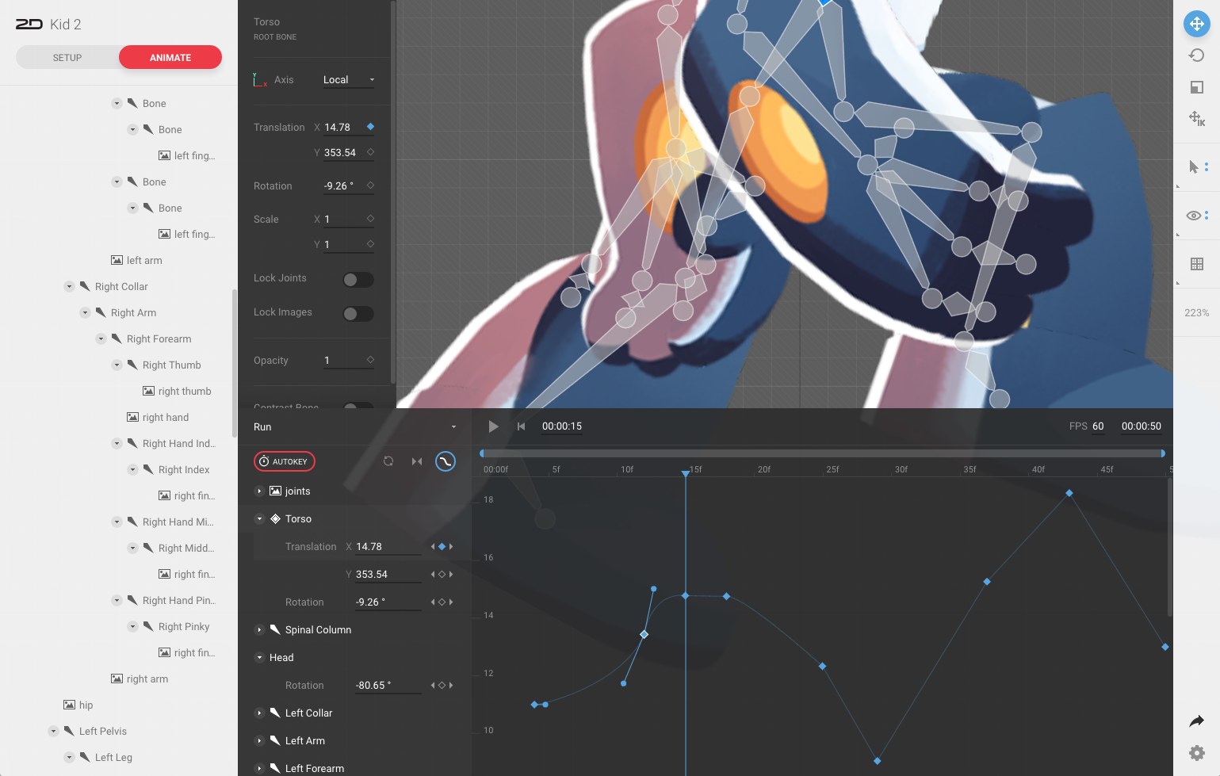The height and width of the screenshot is (776, 1220).
Task: Toggle the Lock Joints switch
Action: coord(358,279)
